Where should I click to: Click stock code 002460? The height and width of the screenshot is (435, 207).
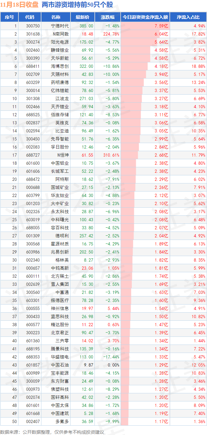[33, 50]
